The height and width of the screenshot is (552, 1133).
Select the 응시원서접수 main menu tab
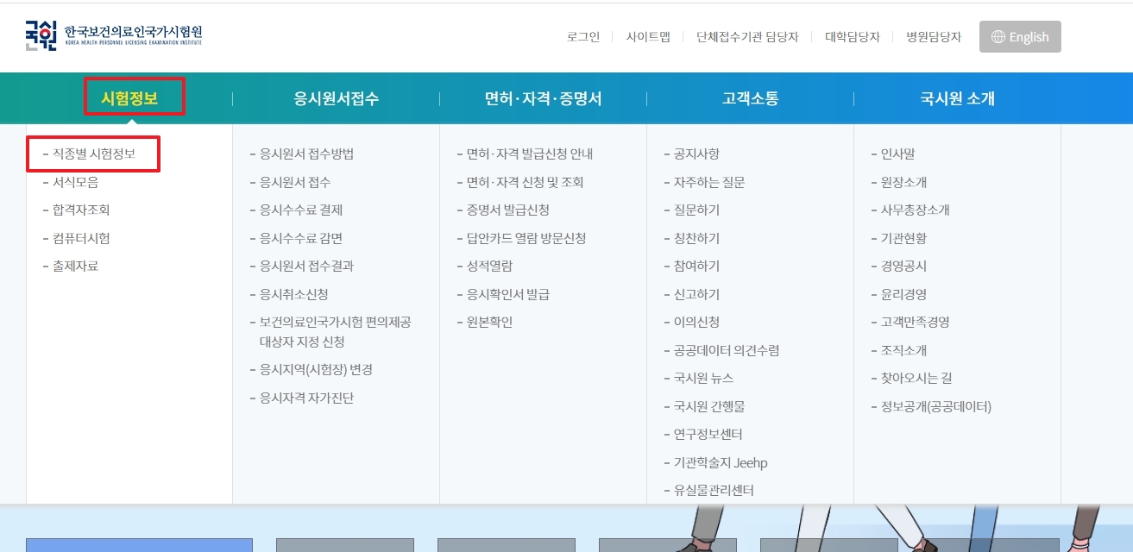[335, 97]
